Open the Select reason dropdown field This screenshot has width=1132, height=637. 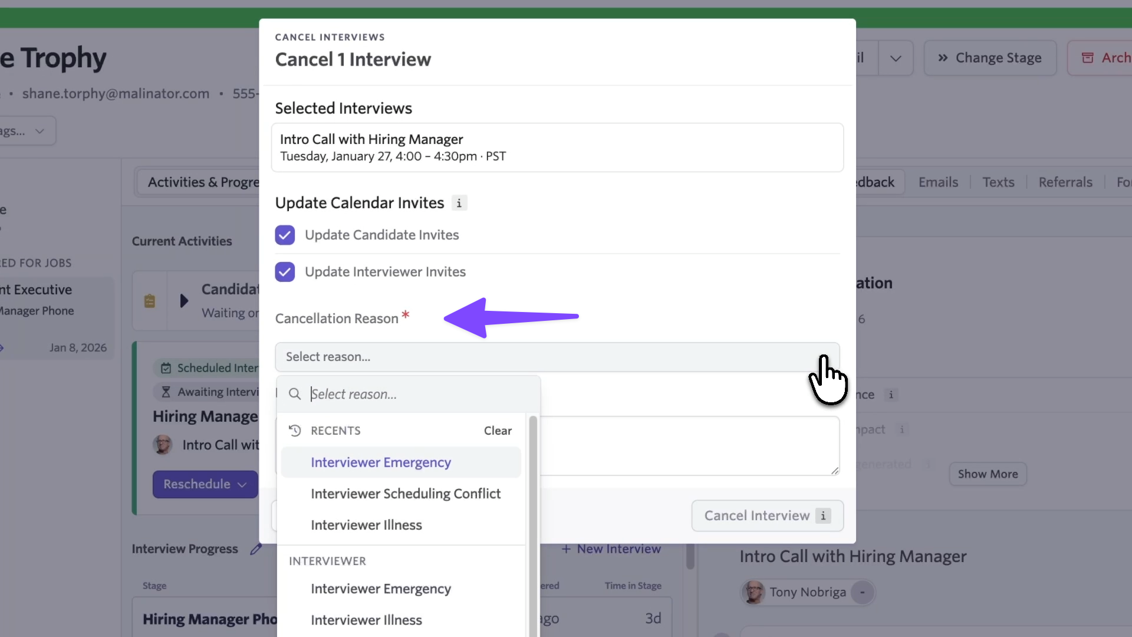[x=557, y=357]
